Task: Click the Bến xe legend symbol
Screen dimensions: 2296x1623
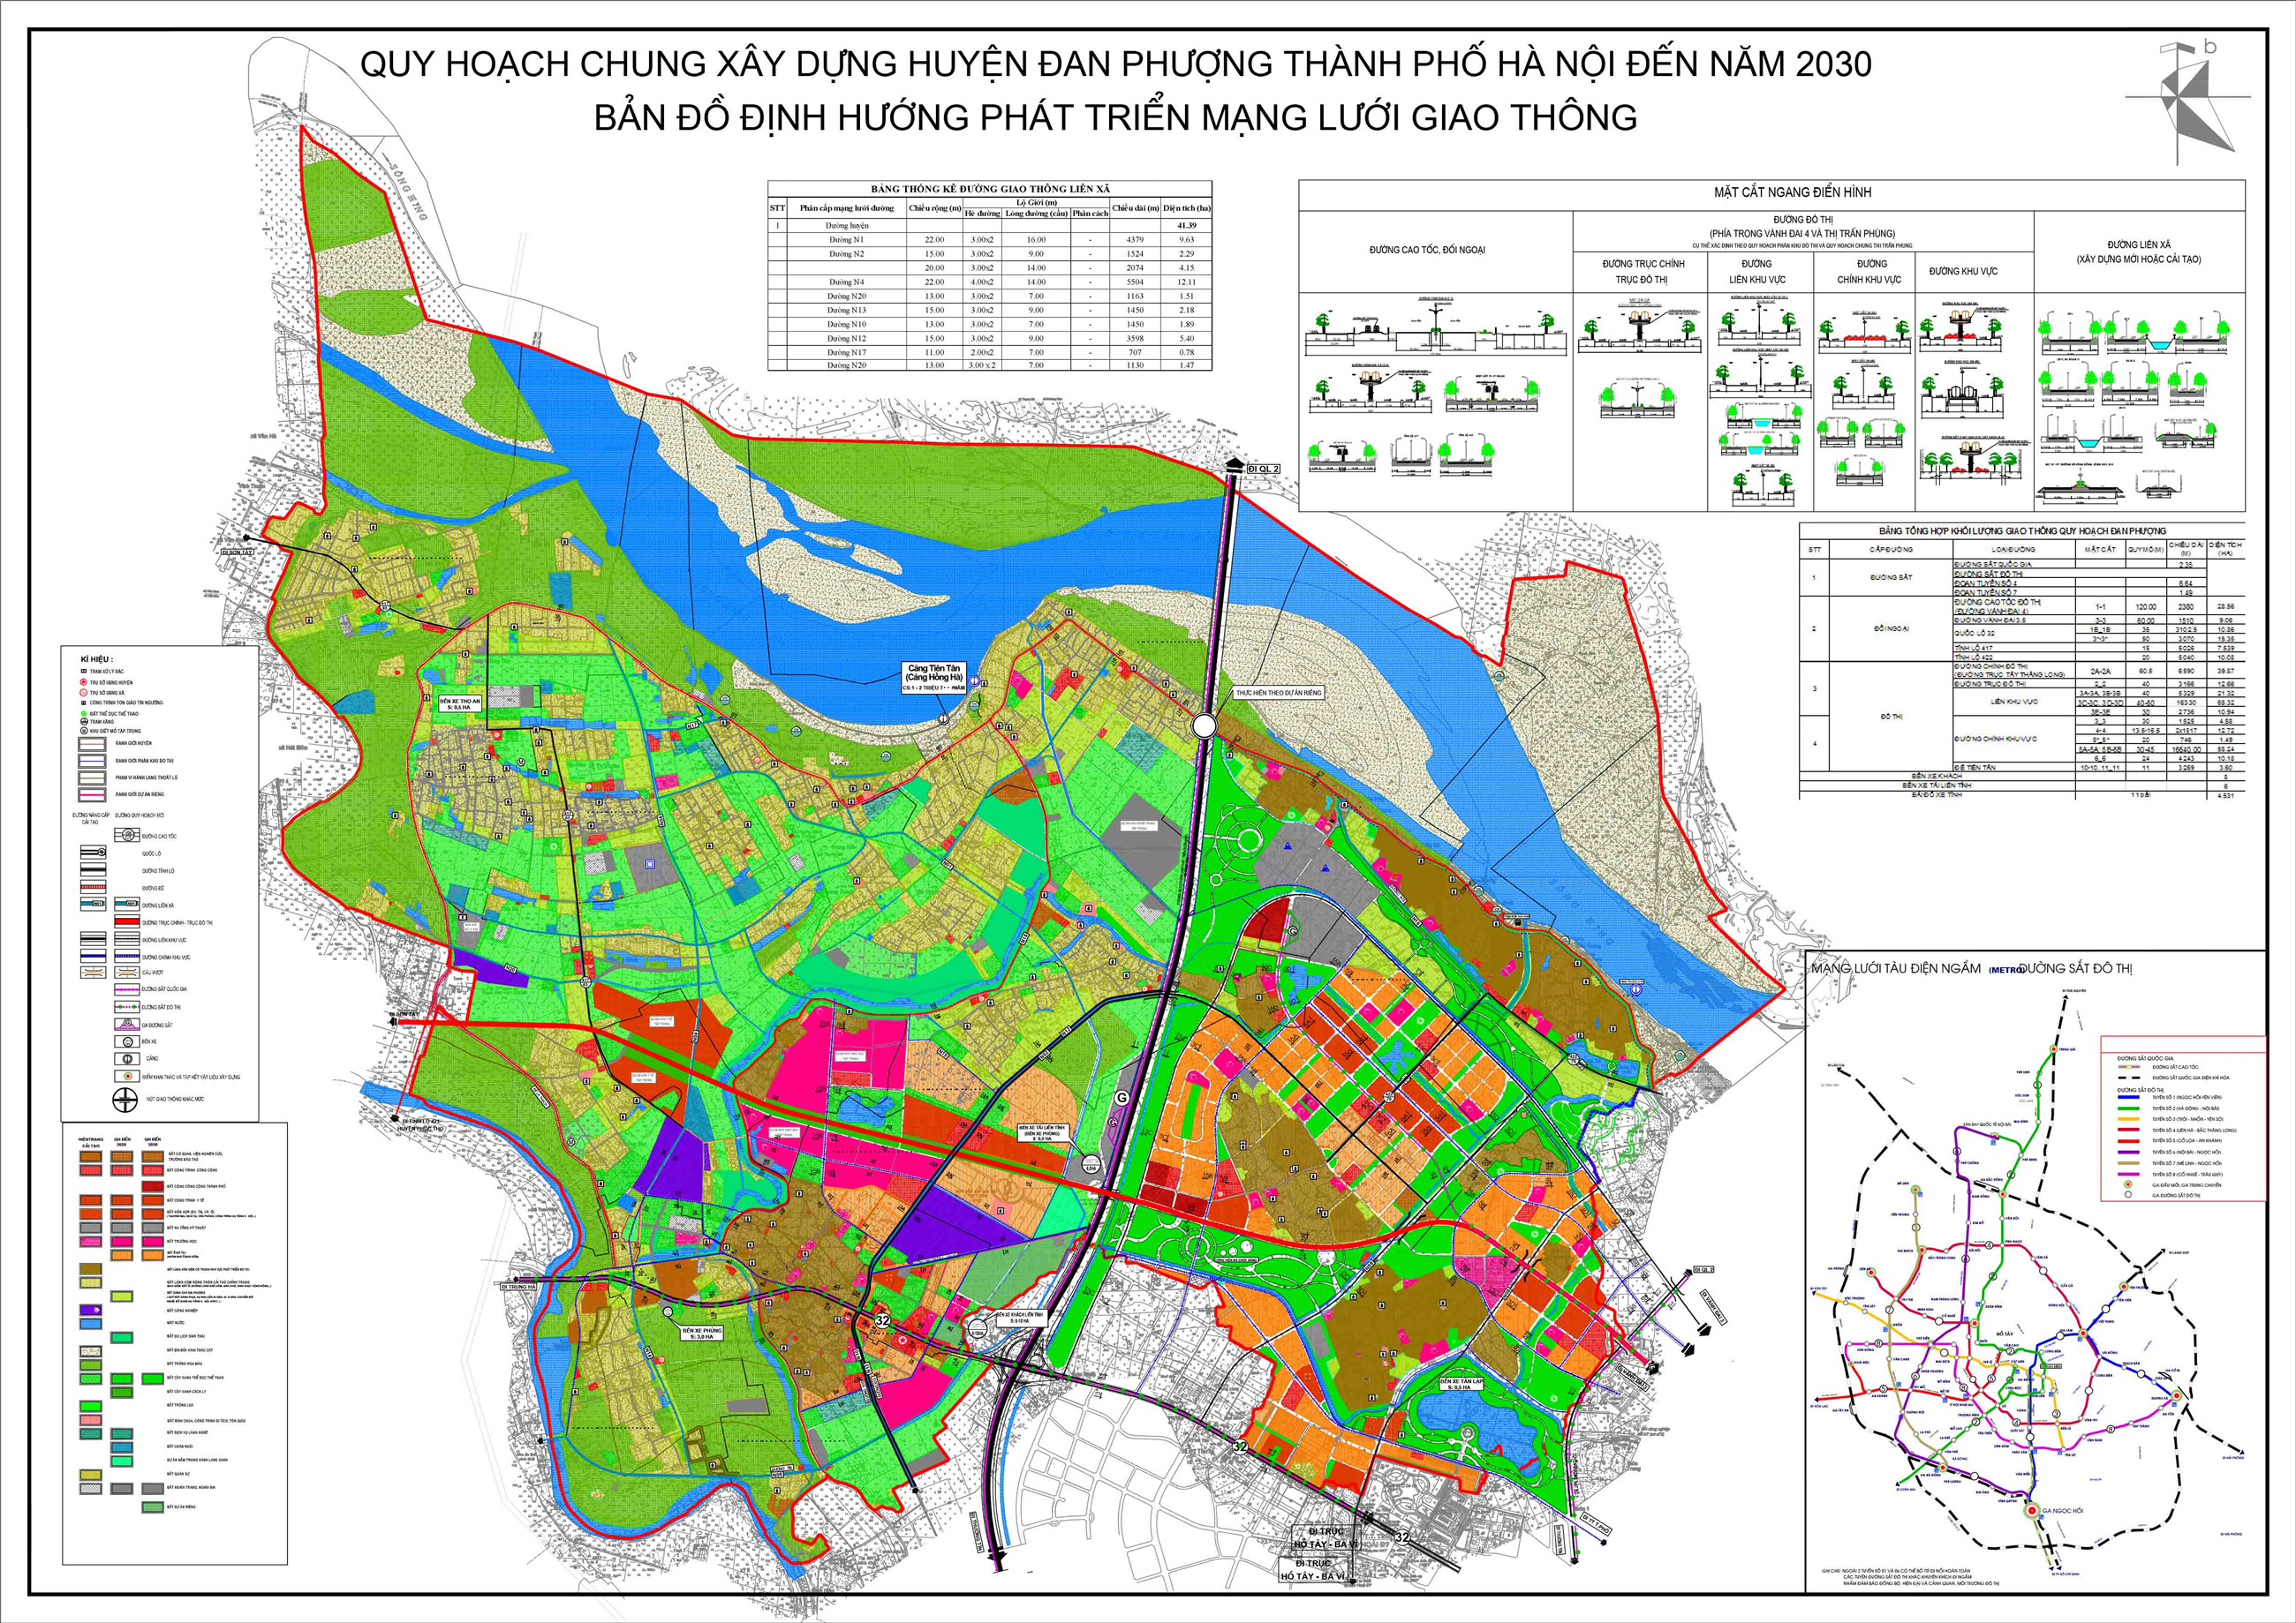Action: 128,1042
